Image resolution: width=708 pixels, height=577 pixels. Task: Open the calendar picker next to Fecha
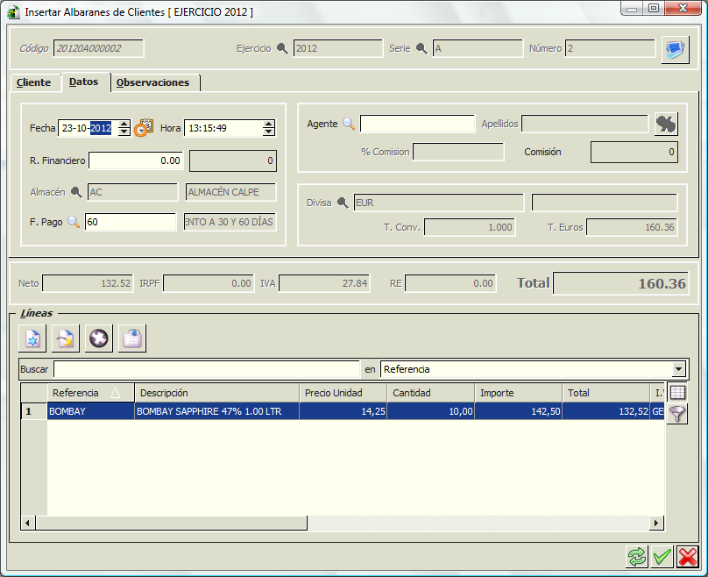click(144, 128)
